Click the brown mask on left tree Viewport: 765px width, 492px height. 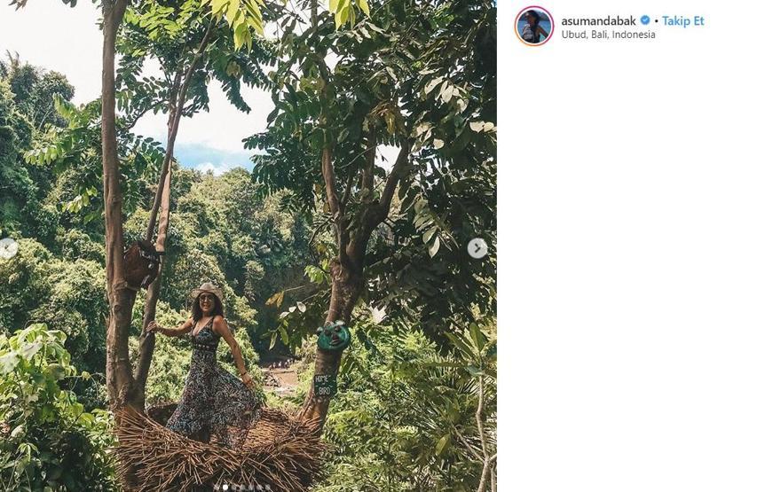coord(141,265)
